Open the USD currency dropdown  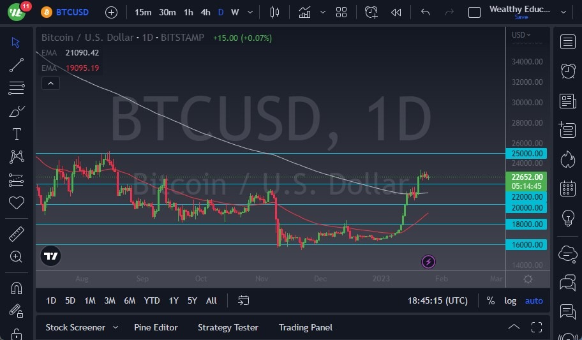pyautogui.click(x=521, y=35)
